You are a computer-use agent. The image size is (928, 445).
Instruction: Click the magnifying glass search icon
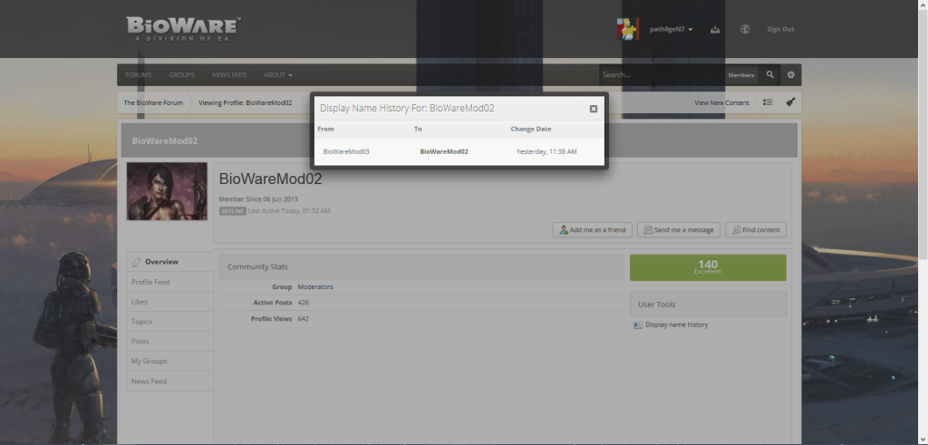[770, 75]
